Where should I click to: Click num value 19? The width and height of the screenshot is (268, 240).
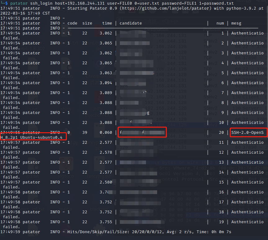point(221,222)
